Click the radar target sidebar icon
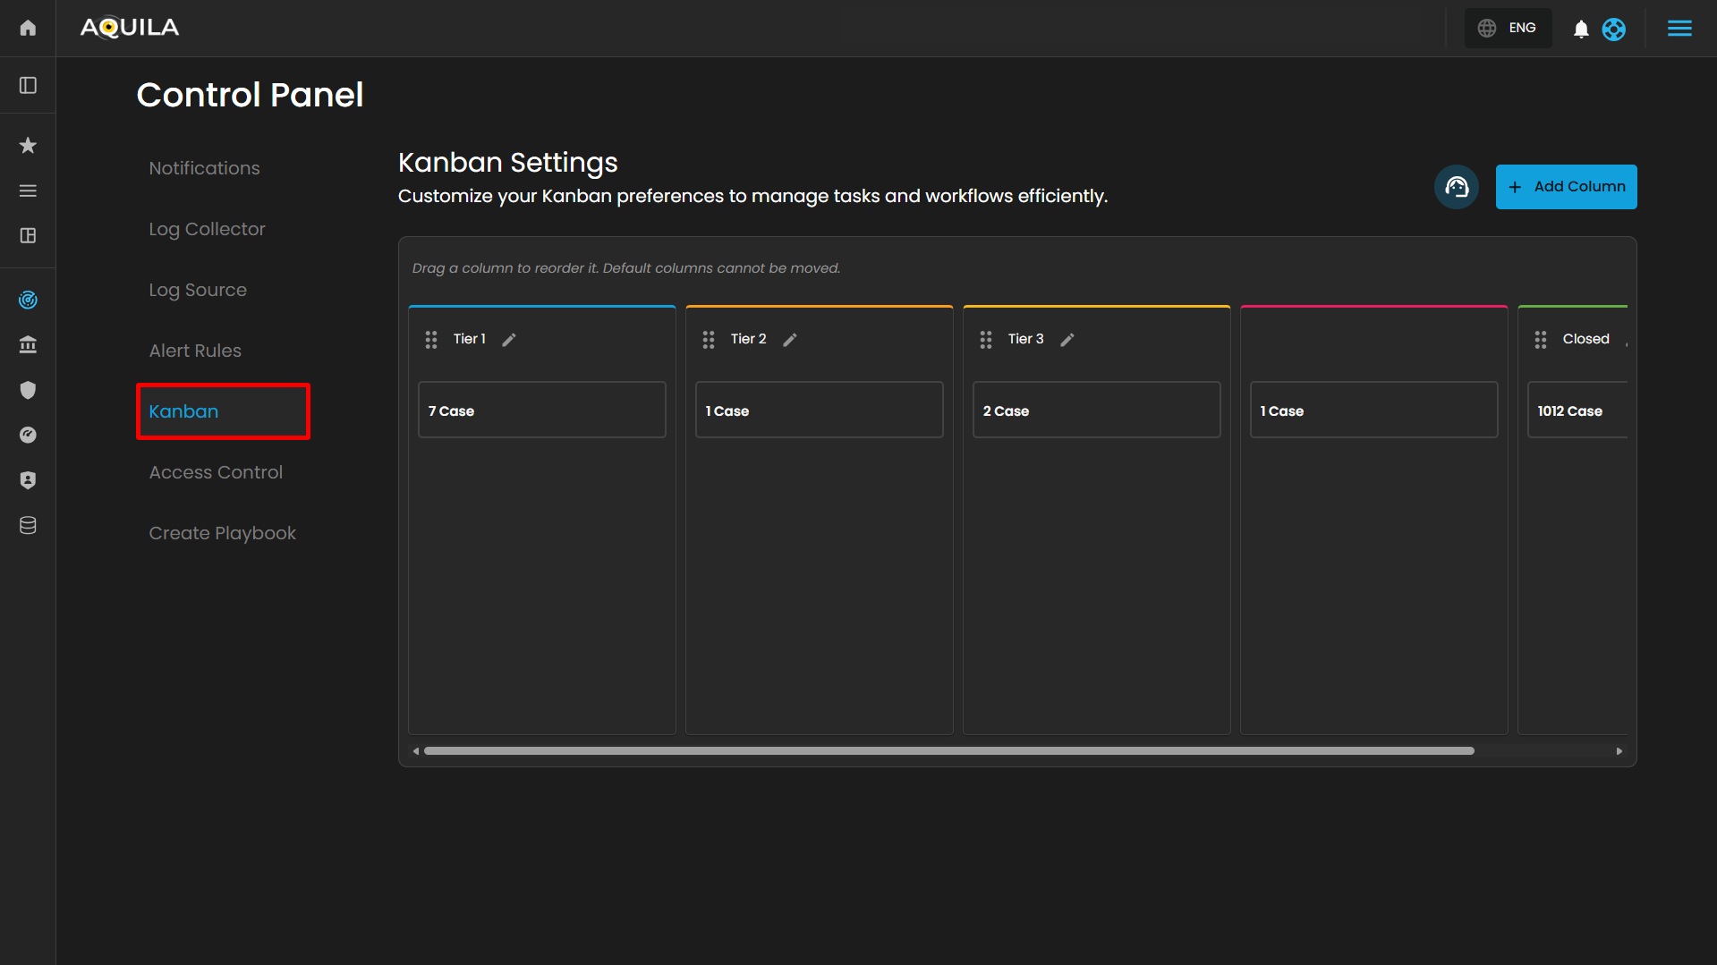Viewport: 1717px width, 965px height. [28, 300]
